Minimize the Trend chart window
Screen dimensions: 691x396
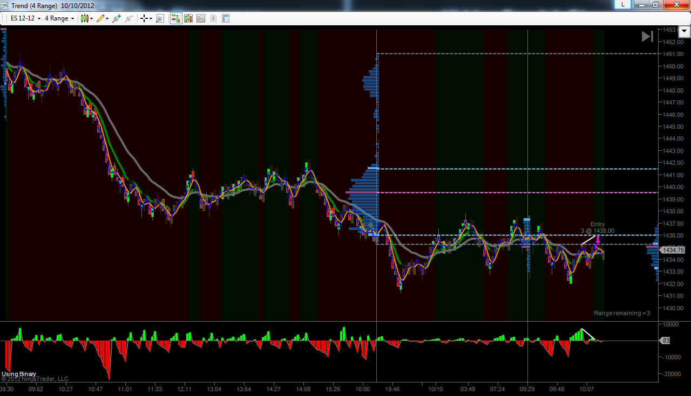coord(640,4)
